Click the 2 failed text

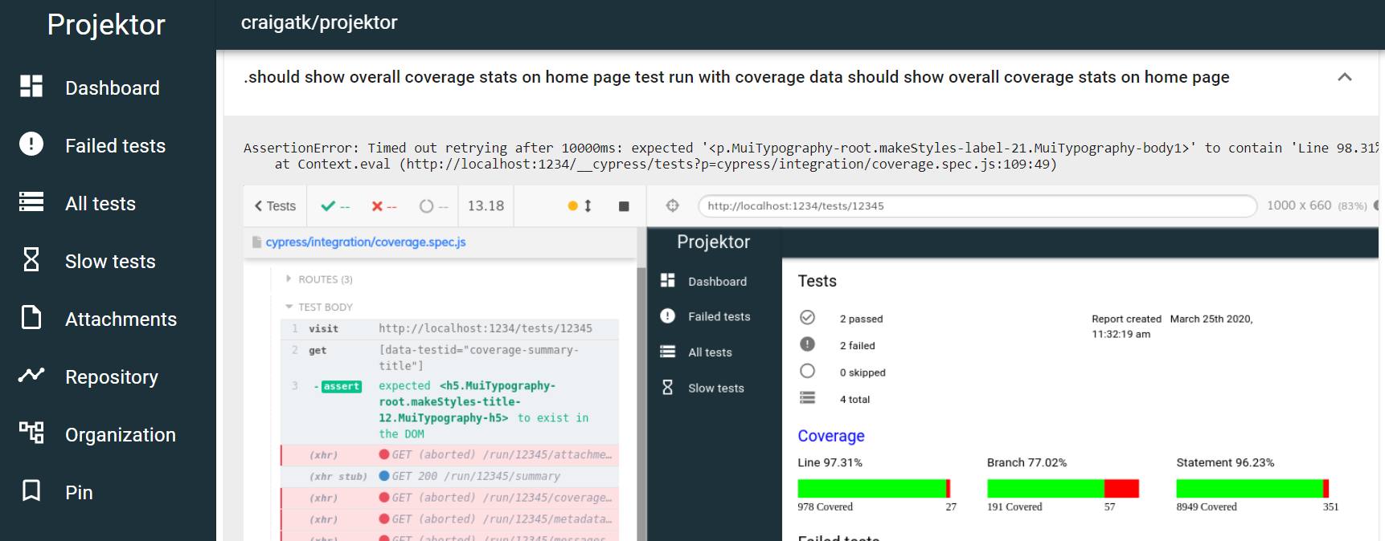[x=858, y=346]
